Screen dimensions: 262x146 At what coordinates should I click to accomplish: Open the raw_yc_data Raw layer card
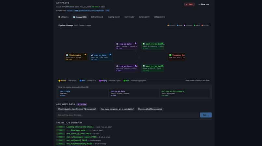click(x=83, y=93)
